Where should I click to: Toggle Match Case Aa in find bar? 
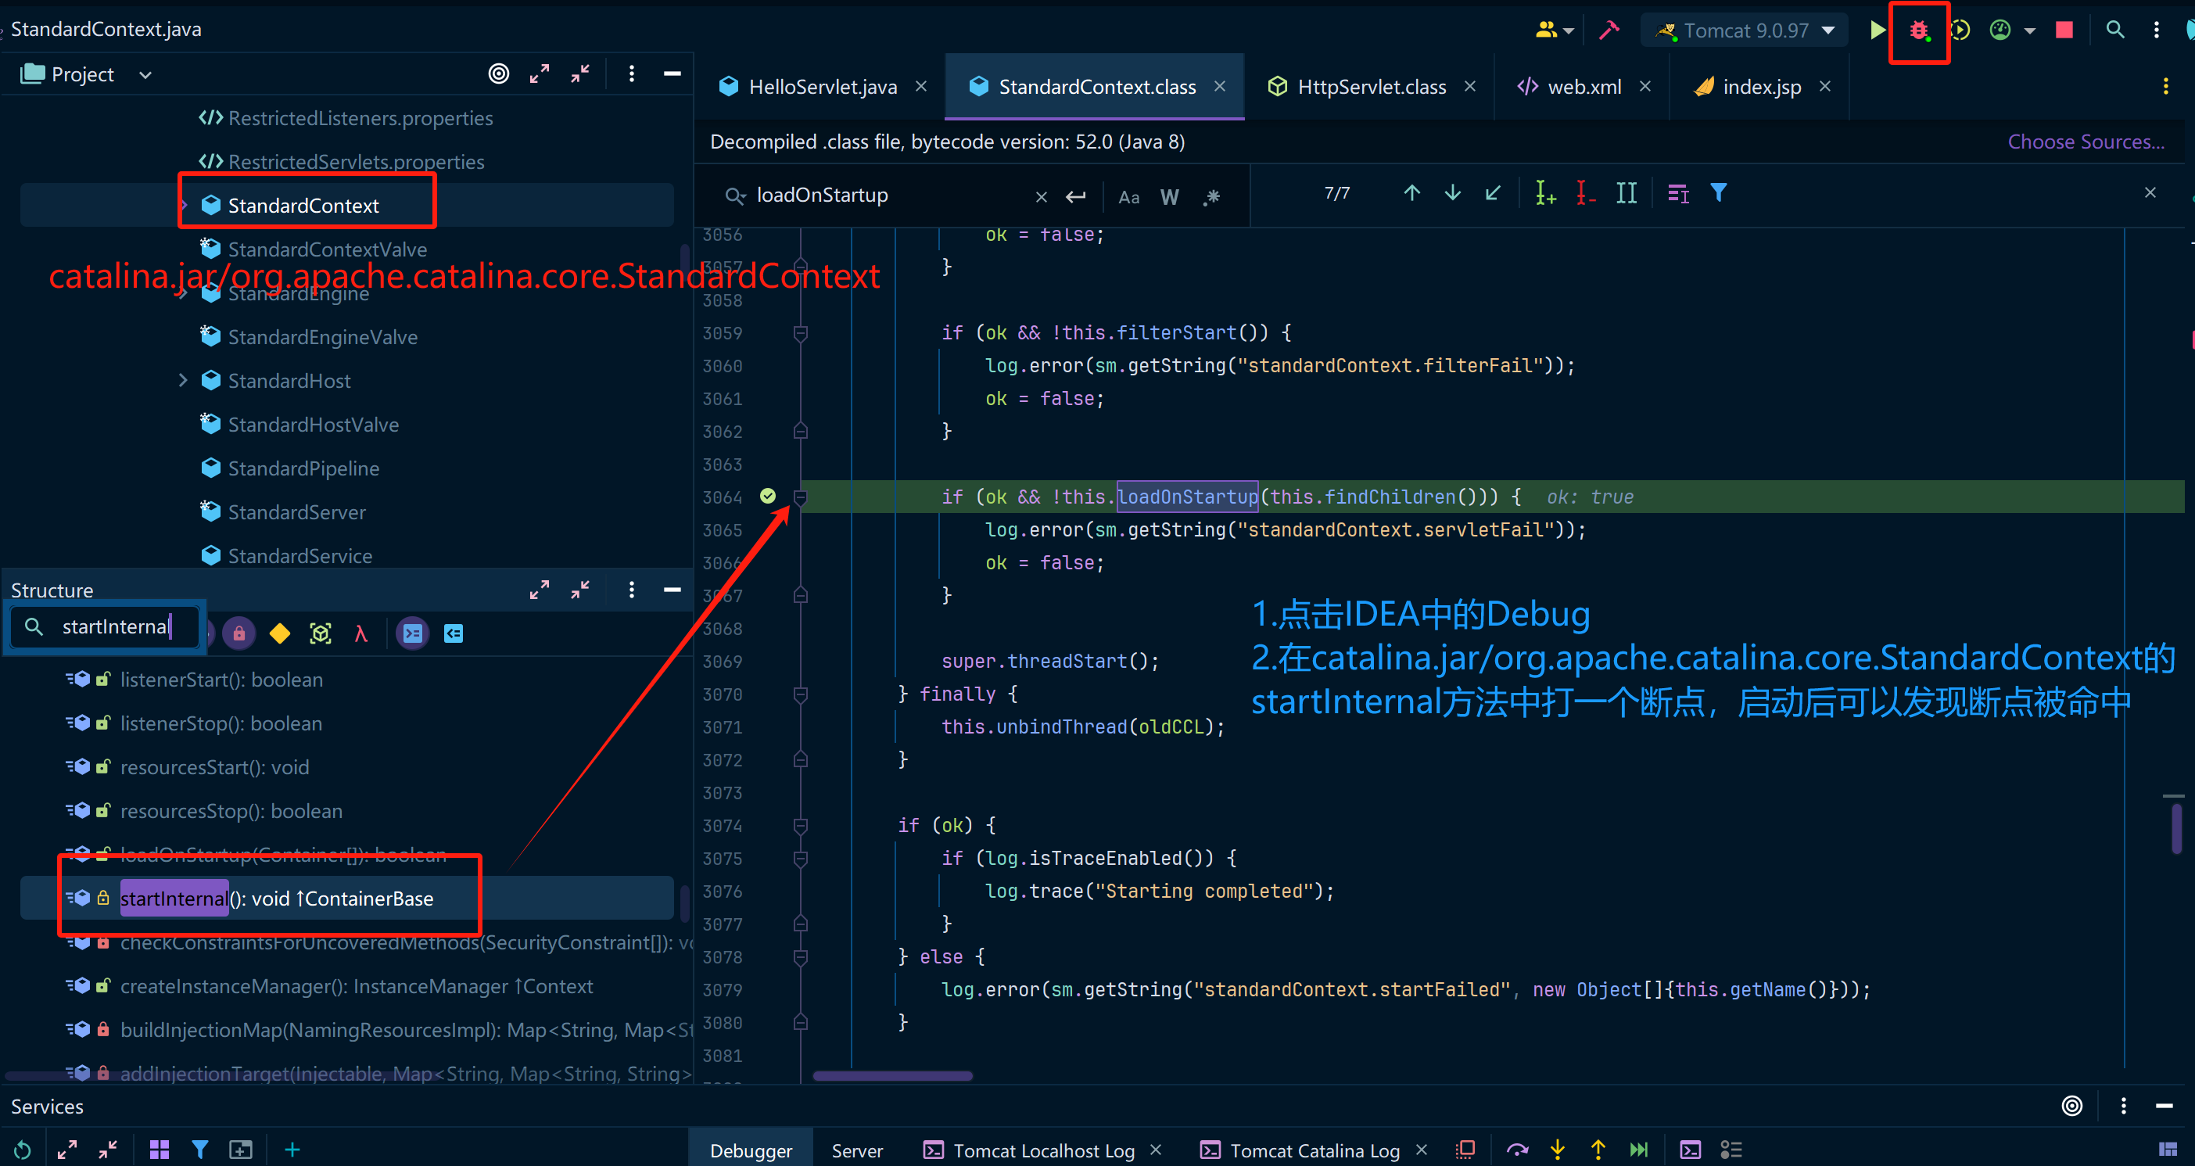[1129, 197]
